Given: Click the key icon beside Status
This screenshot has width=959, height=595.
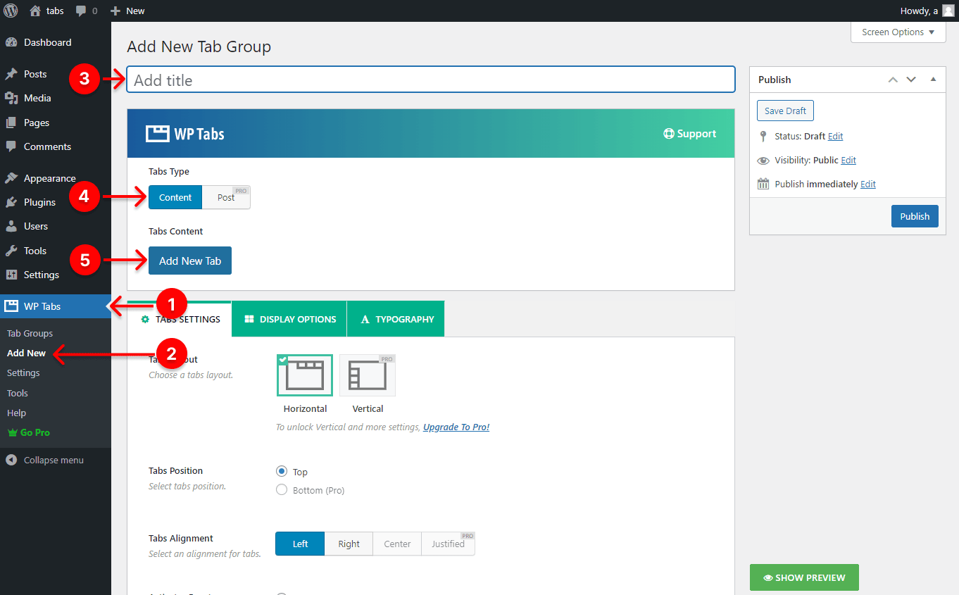Looking at the screenshot, I should (763, 137).
